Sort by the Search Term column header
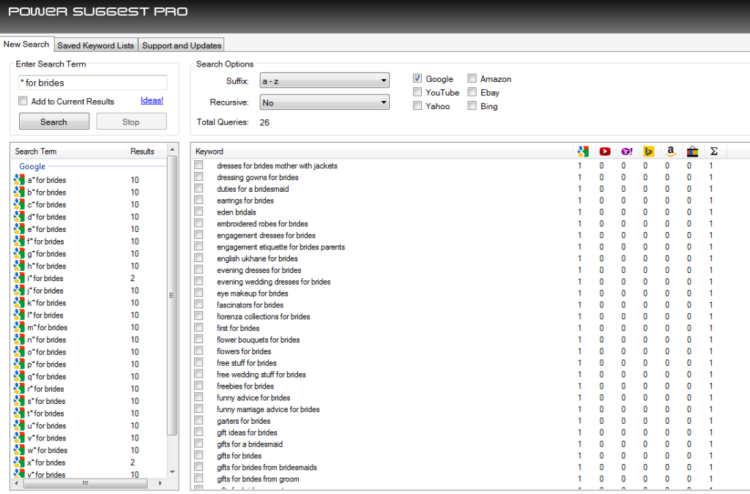Viewport: 750px width, 494px height. pos(36,151)
